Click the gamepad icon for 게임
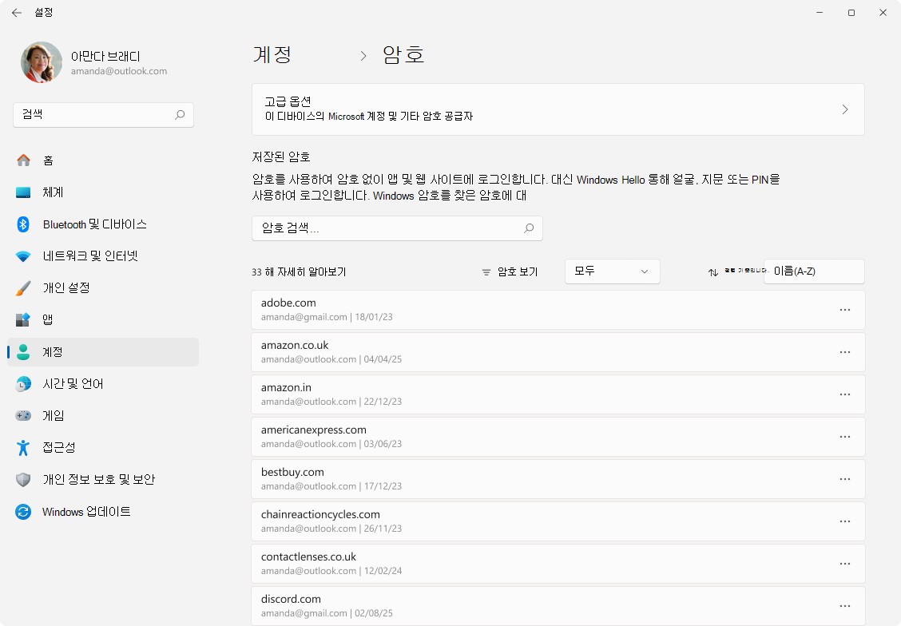The width and height of the screenshot is (901, 626). pos(23,415)
